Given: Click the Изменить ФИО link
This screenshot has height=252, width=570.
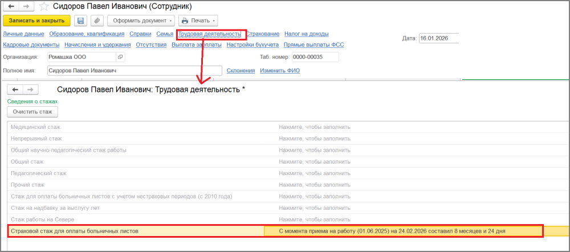Looking at the screenshot, I should [279, 71].
